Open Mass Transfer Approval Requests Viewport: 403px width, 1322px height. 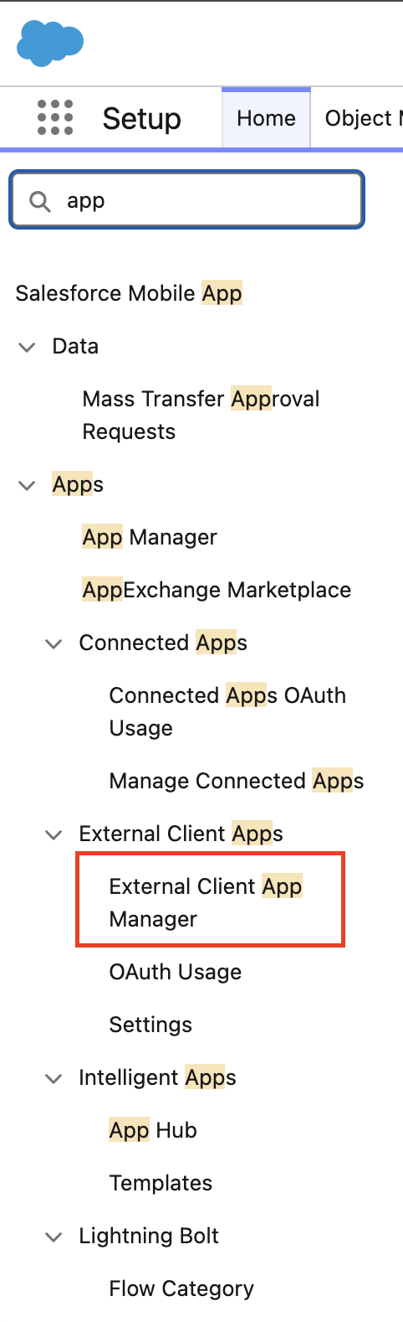(201, 415)
